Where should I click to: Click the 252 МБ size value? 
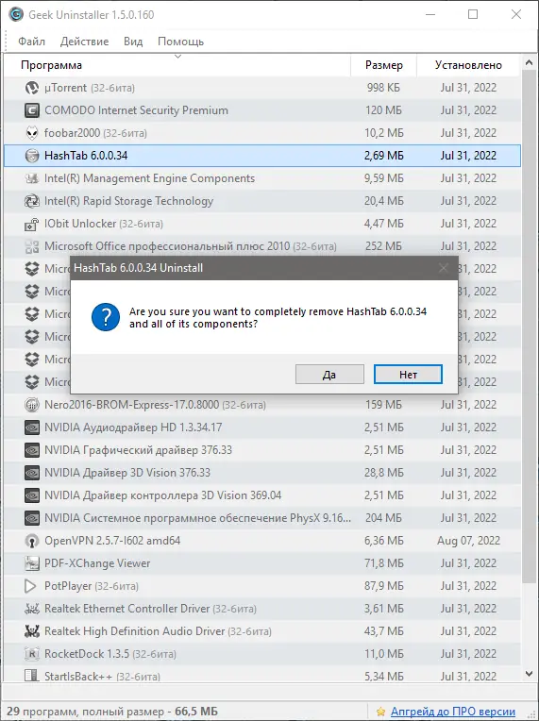click(383, 246)
